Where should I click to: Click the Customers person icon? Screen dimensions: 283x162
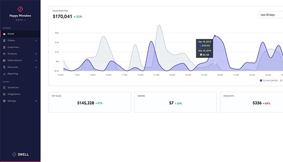(x=4, y=47)
